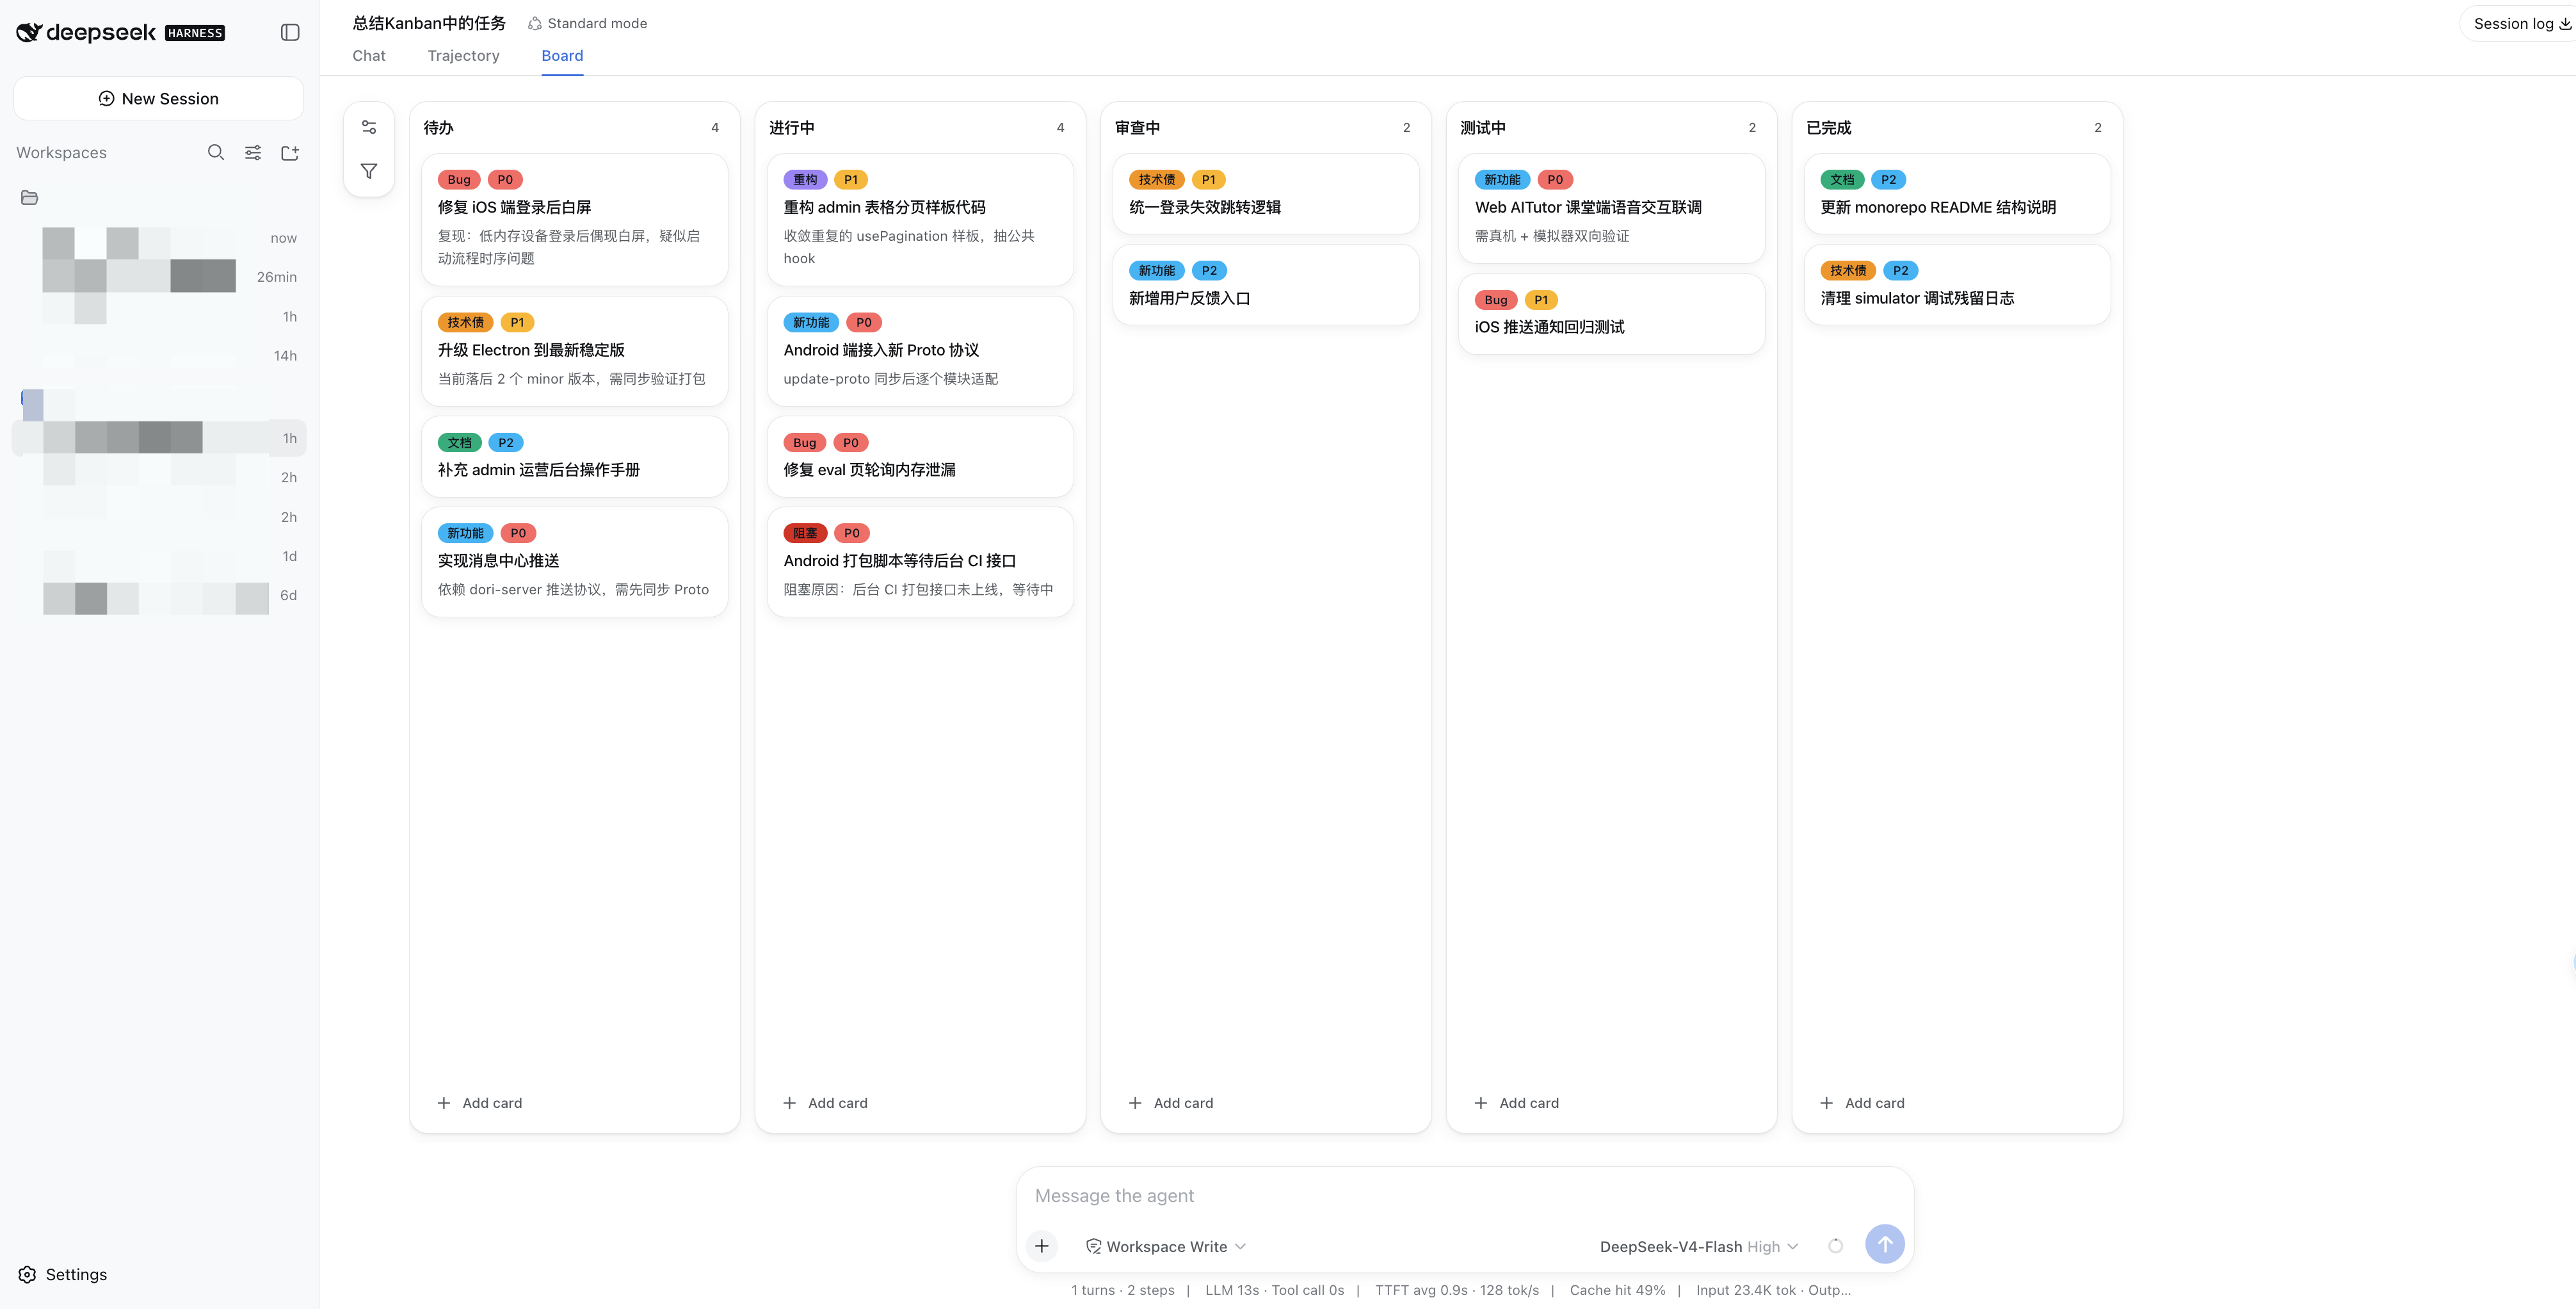This screenshot has height=1309, width=2576.
Task: Click the loading spinner near send
Action: coord(1835,1246)
